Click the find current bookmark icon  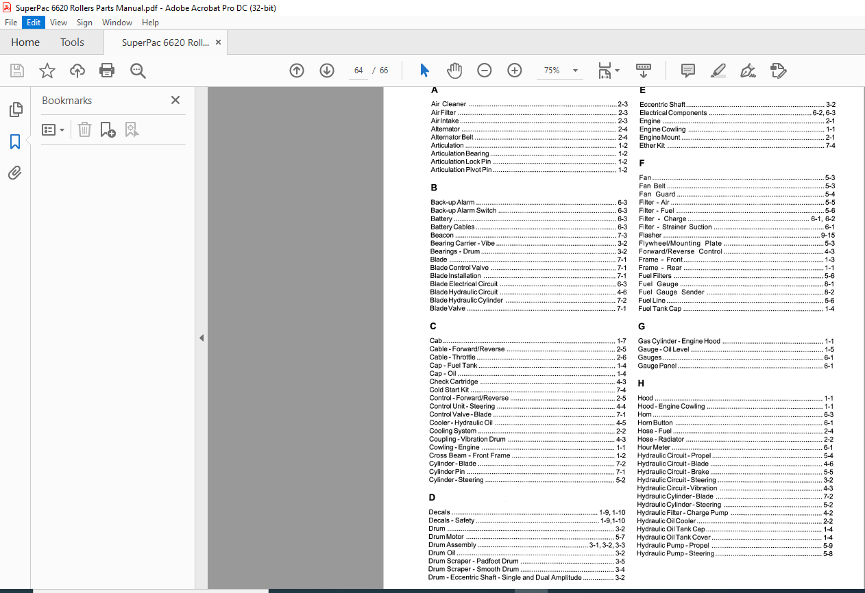[x=132, y=129]
